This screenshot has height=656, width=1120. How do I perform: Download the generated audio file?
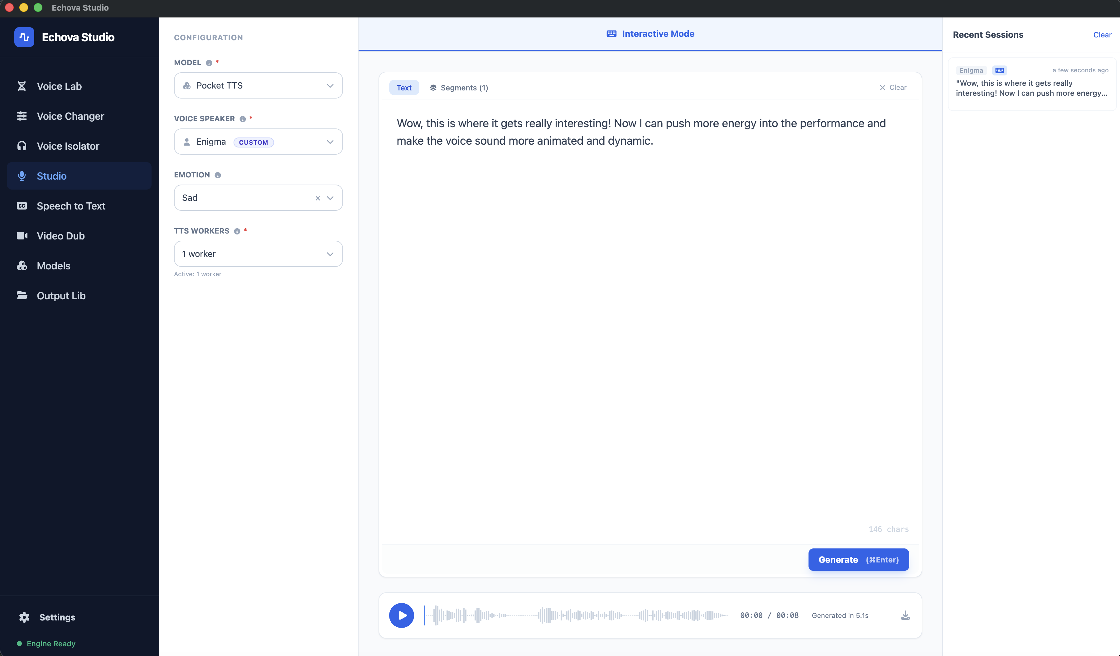pos(905,615)
